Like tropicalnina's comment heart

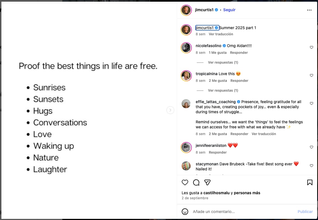tap(312, 75)
